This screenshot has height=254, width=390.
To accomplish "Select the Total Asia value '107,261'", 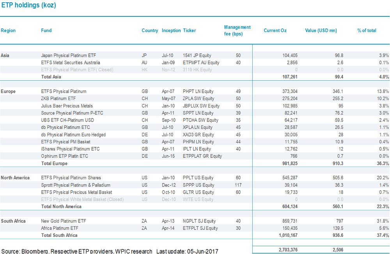I will pyautogui.click(x=290, y=77).
